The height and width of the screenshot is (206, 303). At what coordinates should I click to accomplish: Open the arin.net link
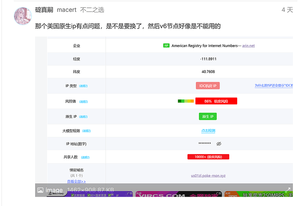coord(248,46)
